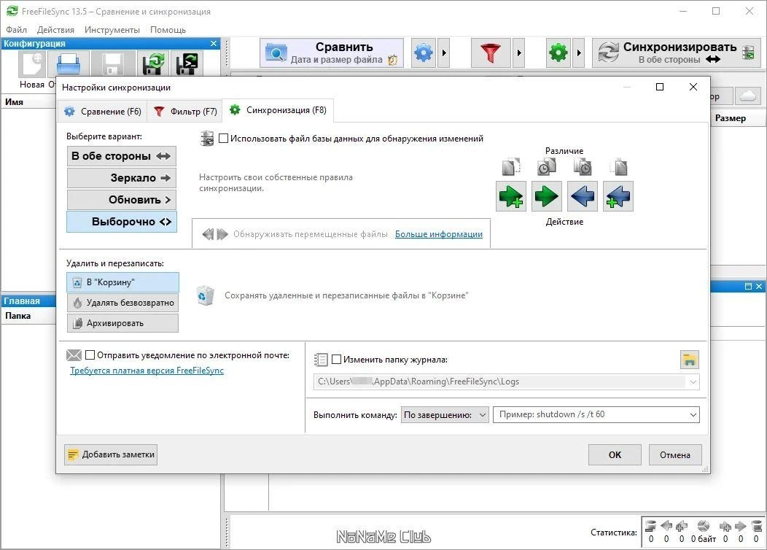This screenshot has width=767, height=550.
Task: Select Recycle Bin deletion option
Action: point(122,282)
